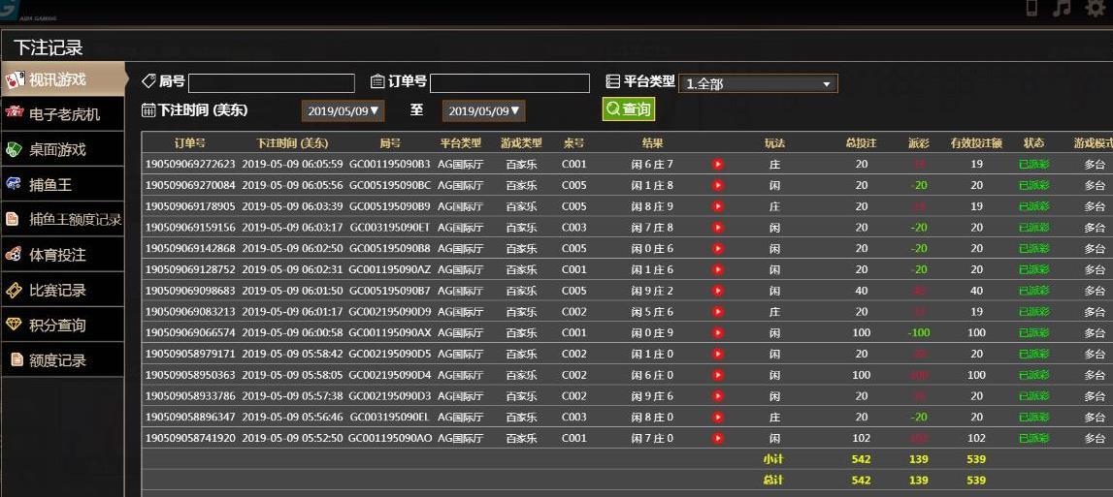The width and height of the screenshot is (1113, 497).
Task: Click the tag icon beside 局号
Action: (x=149, y=81)
